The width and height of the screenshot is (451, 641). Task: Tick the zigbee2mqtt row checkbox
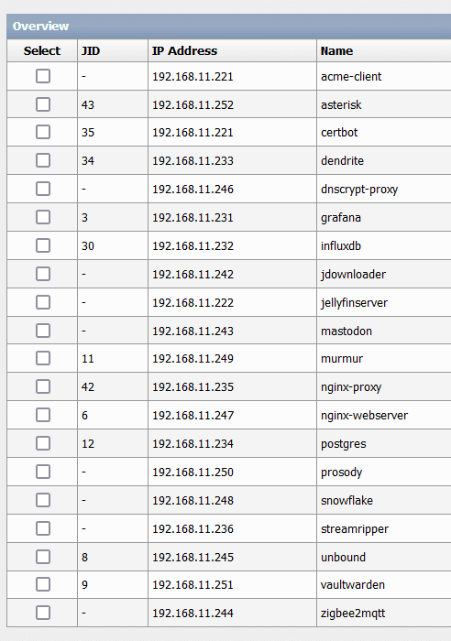pyautogui.click(x=43, y=613)
